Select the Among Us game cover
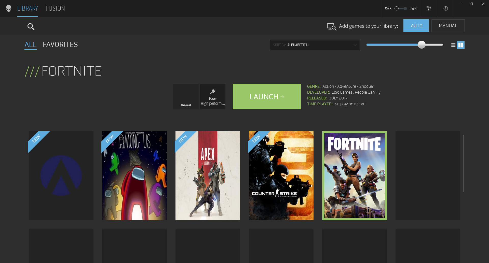The width and height of the screenshot is (489, 263). pos(134,176)
